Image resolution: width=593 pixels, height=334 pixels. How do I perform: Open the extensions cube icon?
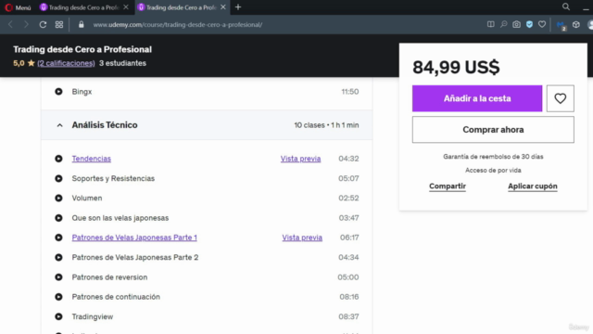pos(576,24)
